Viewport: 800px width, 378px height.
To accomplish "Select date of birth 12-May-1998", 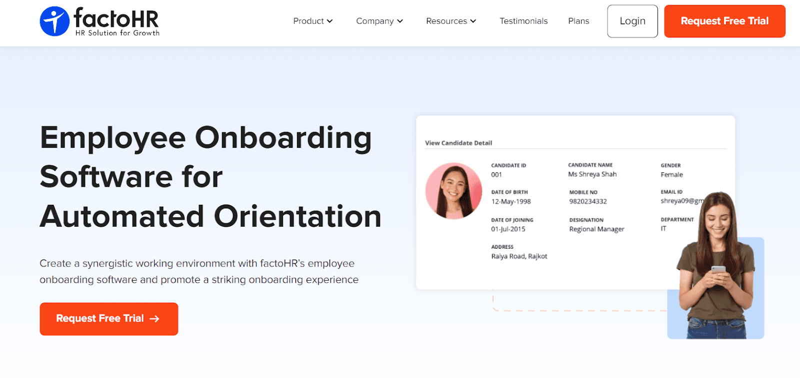I will coord(511,202).
